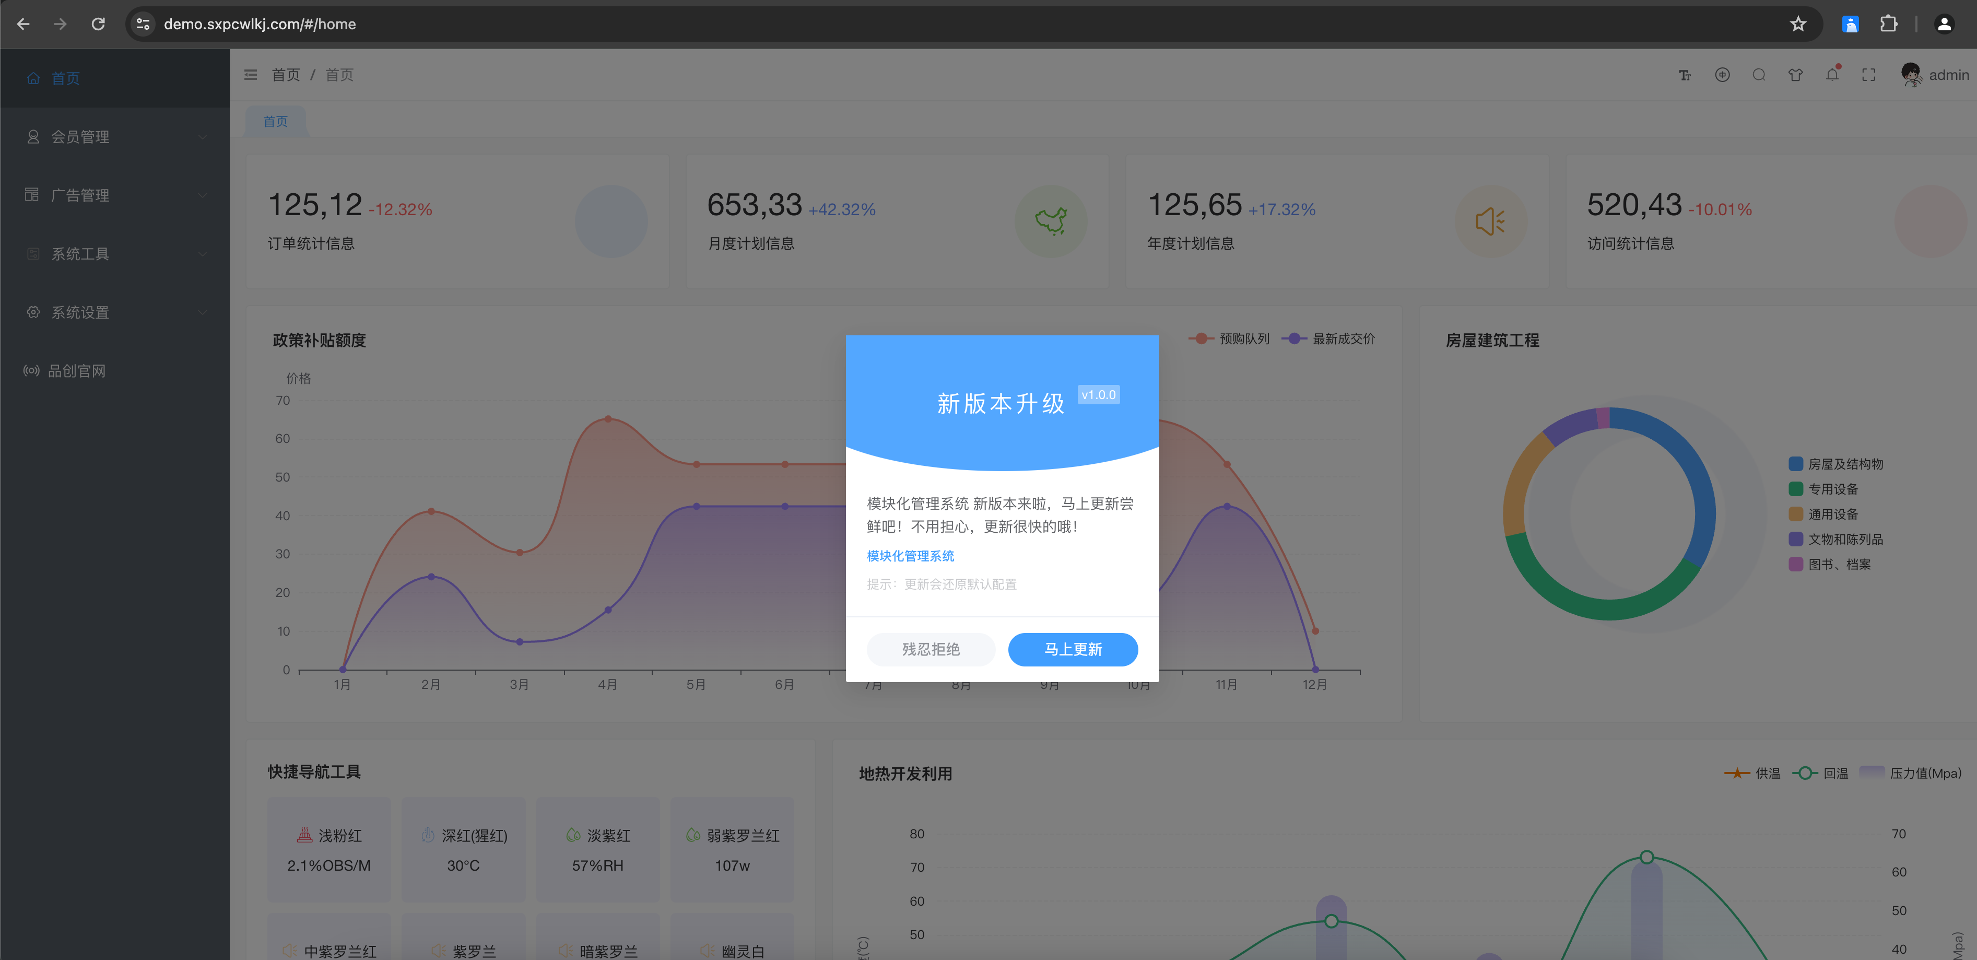Bookmark page with star icon
Screen dimensions: 1977x960
[1798, 25]
